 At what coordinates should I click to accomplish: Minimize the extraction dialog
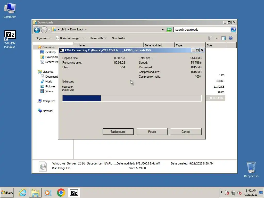coord(193,50)
